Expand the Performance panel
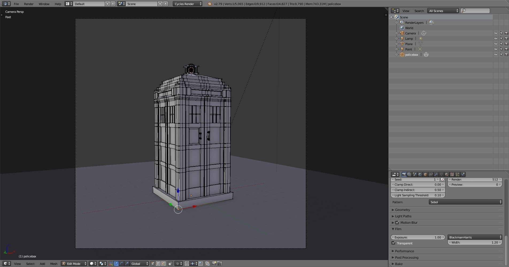 coord(404,251)
